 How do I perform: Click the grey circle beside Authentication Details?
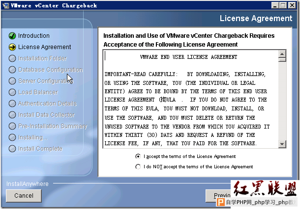coord(12,104)
